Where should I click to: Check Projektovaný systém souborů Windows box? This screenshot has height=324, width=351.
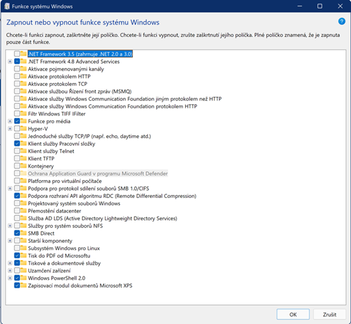[x=17, y=203]
